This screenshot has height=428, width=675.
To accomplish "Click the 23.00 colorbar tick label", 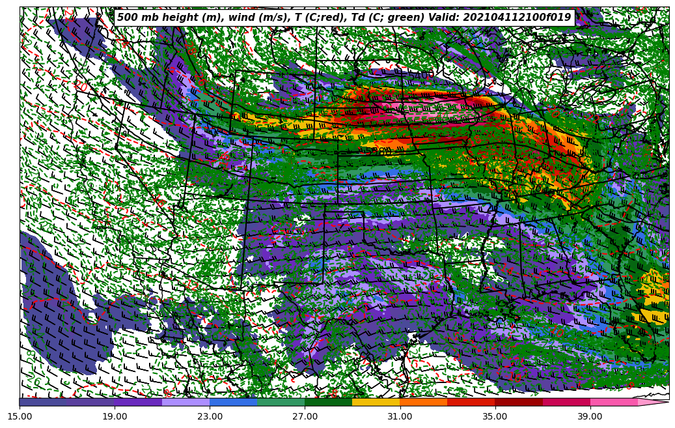I will pos(210,415).
